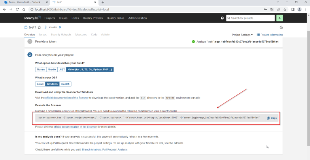Open the Chrome three-dot menu
Image resolution: width=310 pixels, height=160 pixels.
[306, 9]
